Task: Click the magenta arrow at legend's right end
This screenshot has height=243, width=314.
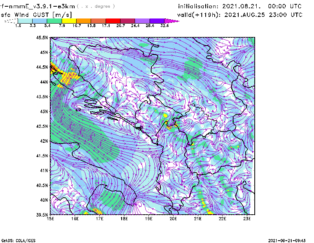Action: click(172, 20)
